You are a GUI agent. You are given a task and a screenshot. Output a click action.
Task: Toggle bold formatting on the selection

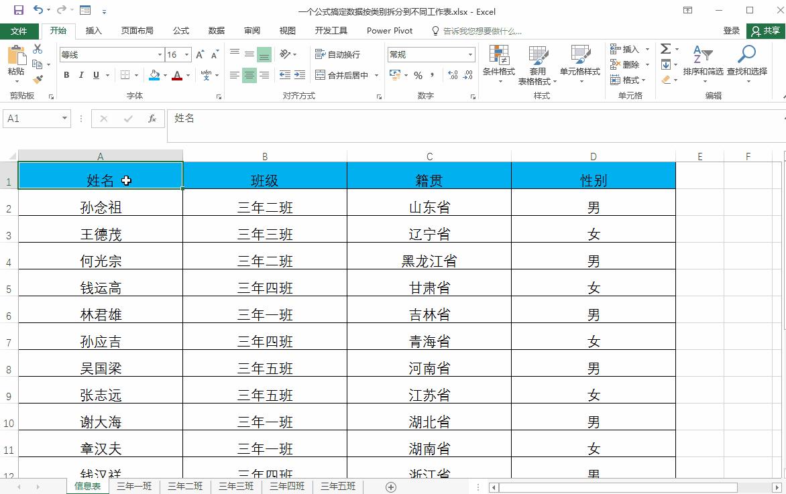pyautogui.click(x=66, y=75)
